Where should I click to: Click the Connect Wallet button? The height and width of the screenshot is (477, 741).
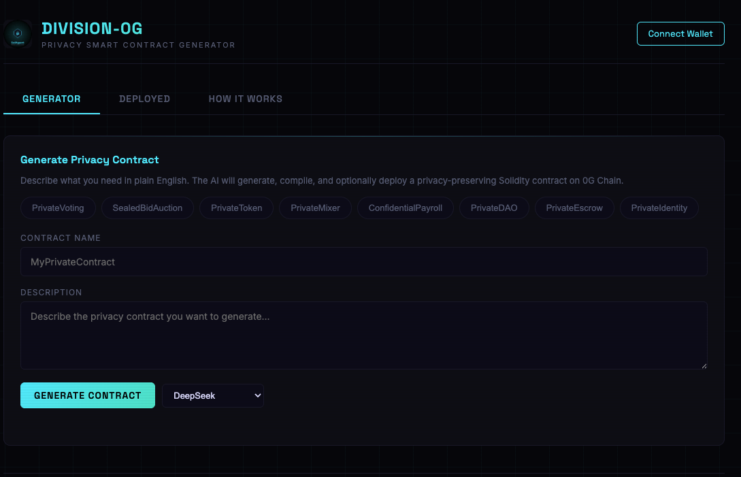680,33
